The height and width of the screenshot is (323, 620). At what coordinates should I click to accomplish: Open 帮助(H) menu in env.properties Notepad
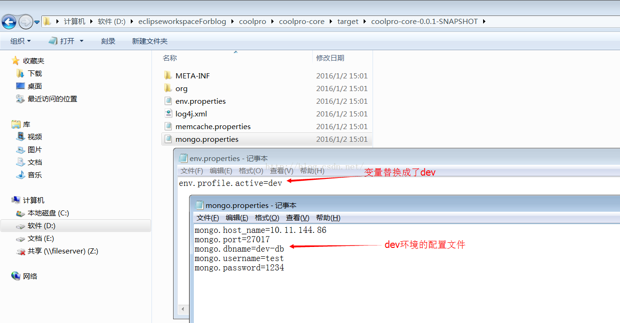312,171
